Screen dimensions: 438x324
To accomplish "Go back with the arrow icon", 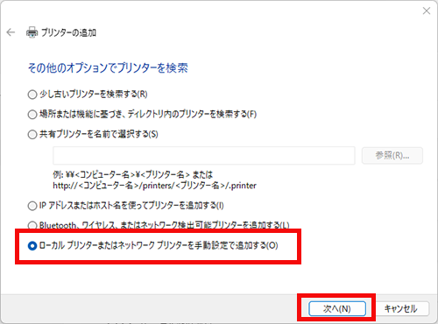I will coord(11,32).
